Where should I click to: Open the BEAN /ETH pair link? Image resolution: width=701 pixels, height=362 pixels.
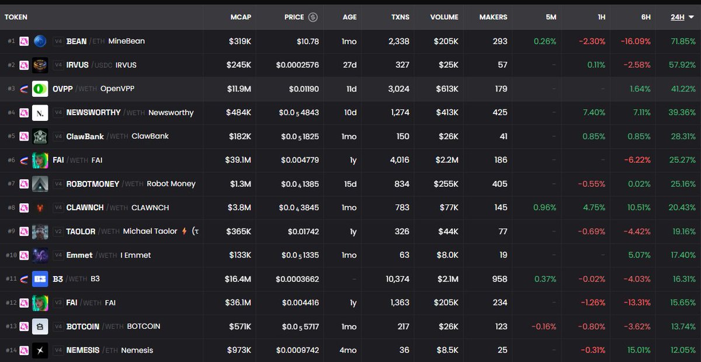click(x=85, y=41)
